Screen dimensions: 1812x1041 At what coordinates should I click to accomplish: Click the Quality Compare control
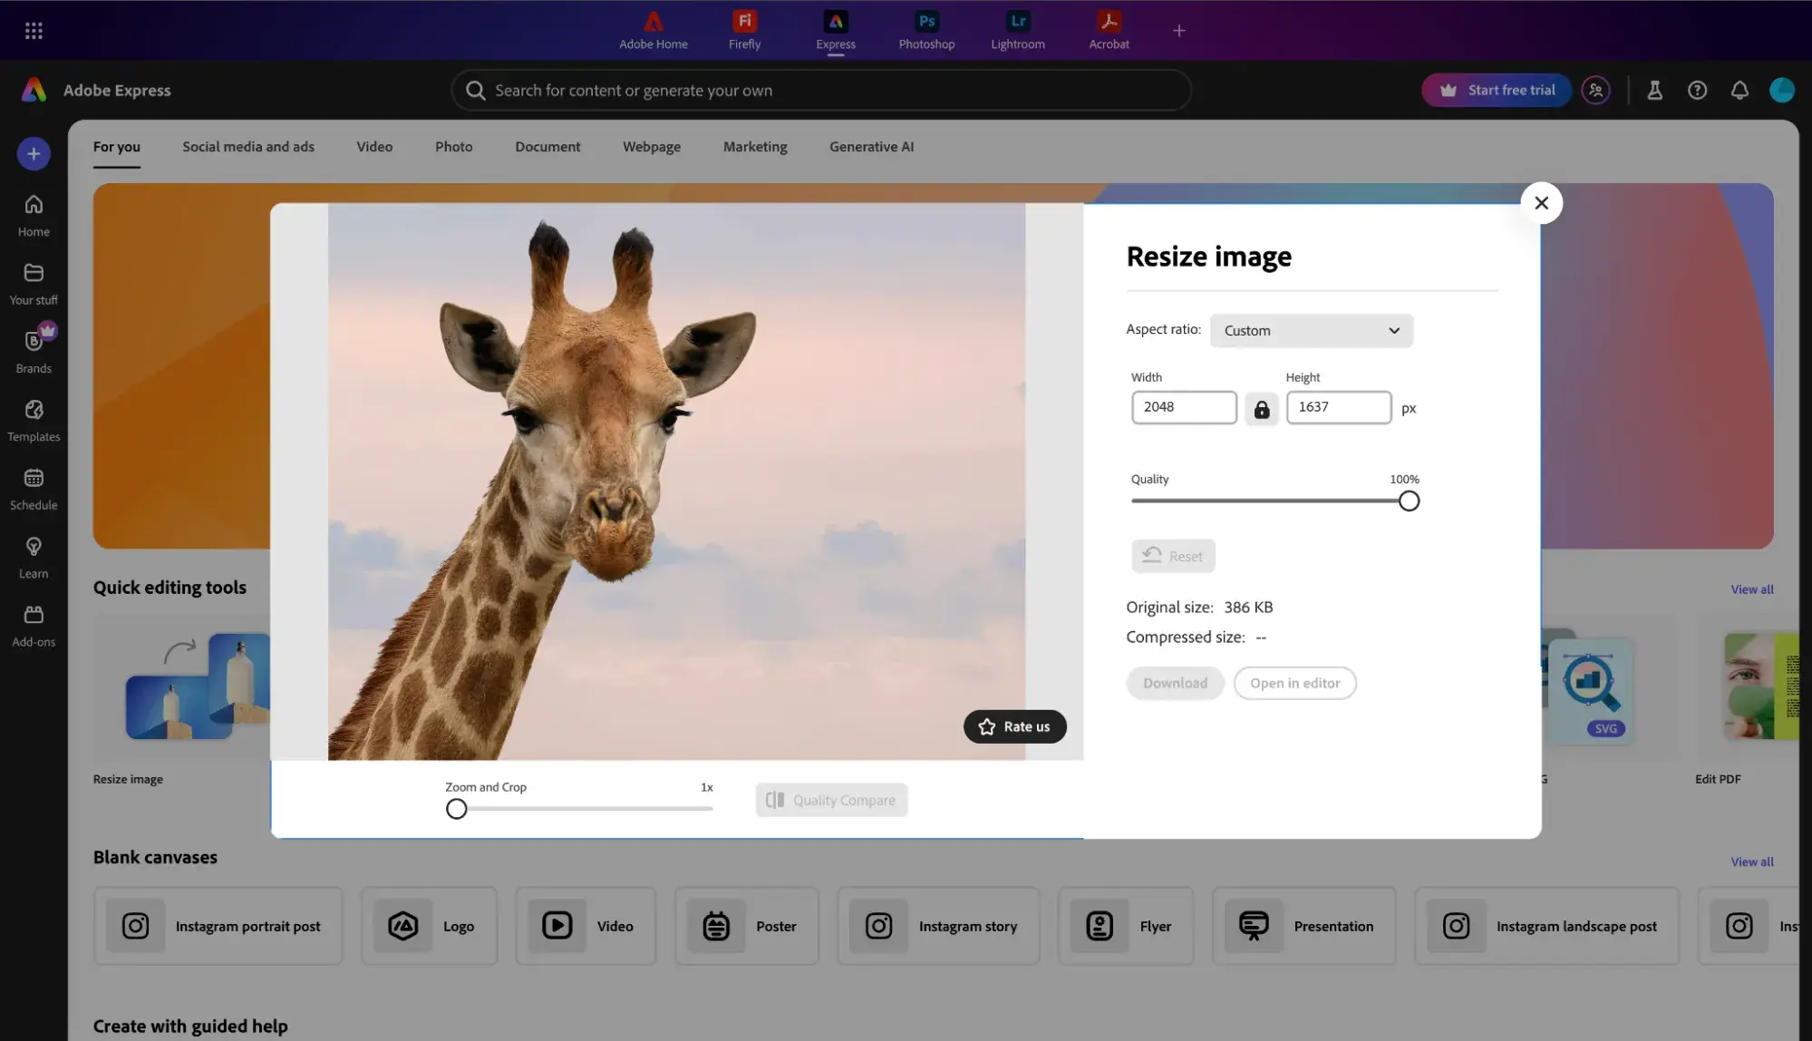(830, 799)
